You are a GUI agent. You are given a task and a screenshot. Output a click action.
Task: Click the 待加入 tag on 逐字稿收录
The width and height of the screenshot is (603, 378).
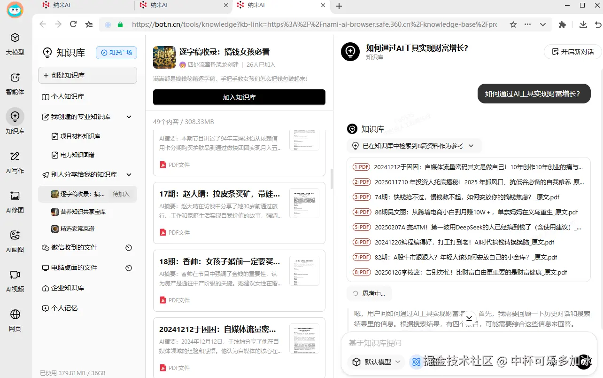tap(121, 194)
